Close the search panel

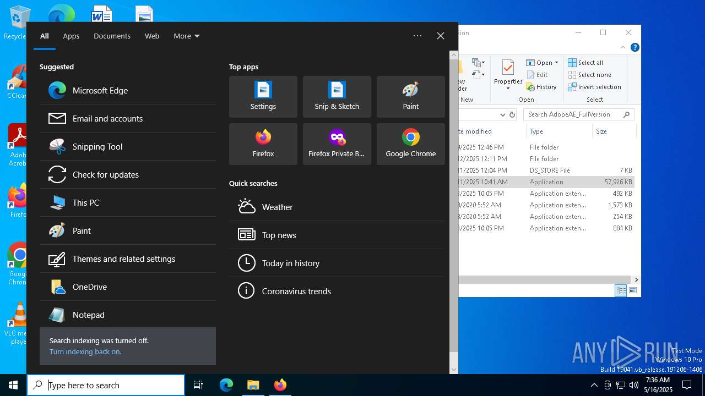[441, 36]
